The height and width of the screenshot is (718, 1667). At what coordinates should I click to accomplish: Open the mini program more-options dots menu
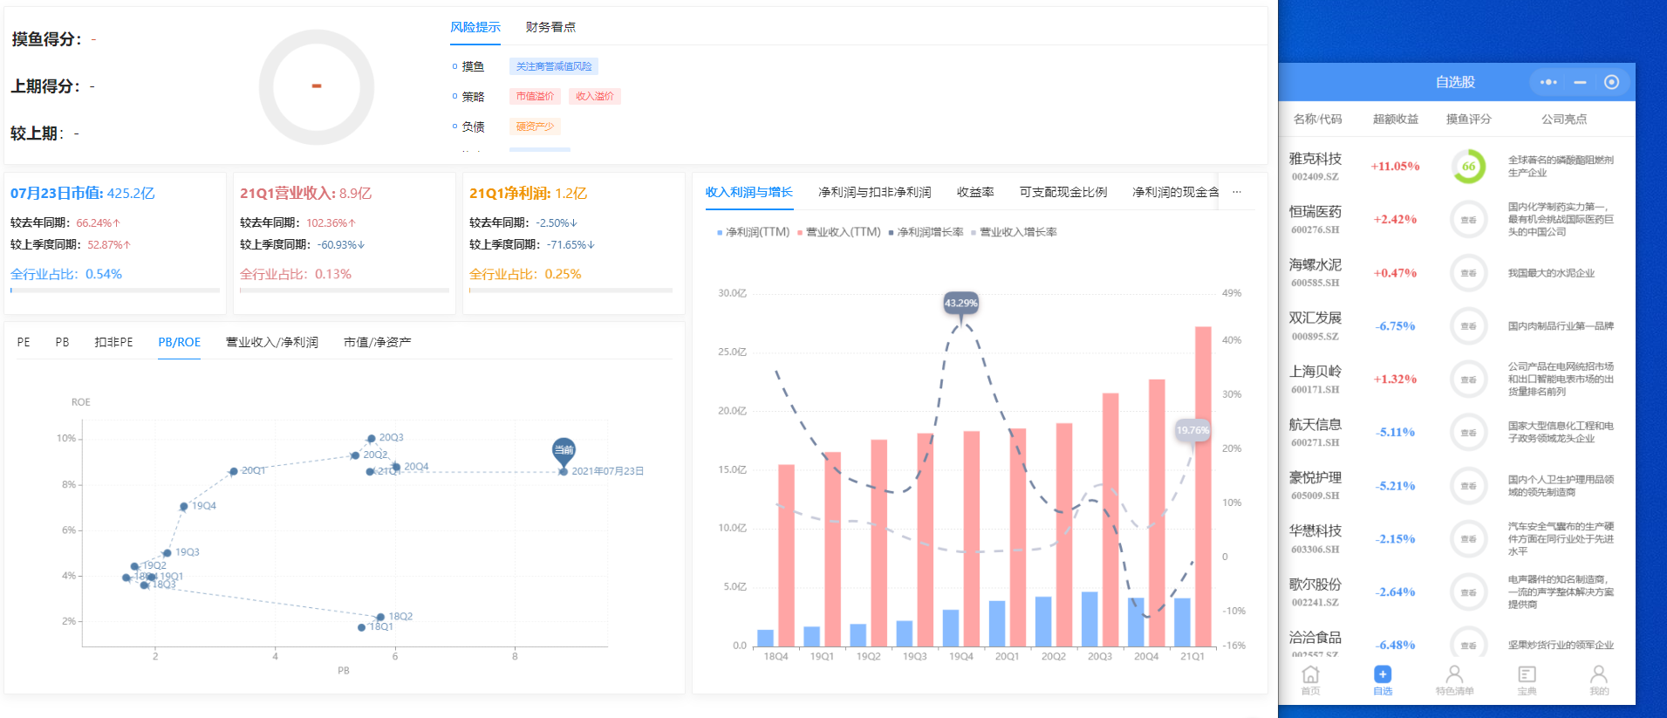click(x=1548, y=82)
